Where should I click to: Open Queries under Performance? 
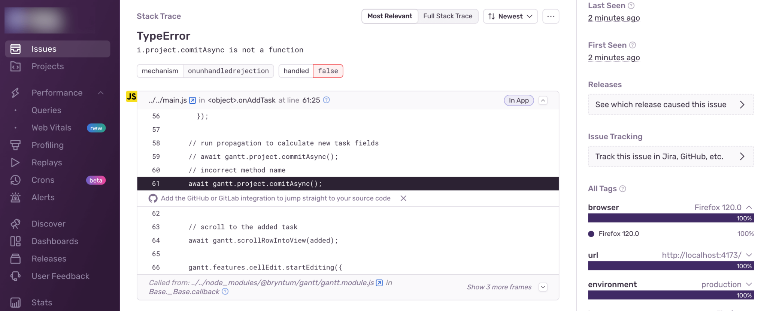46,110
